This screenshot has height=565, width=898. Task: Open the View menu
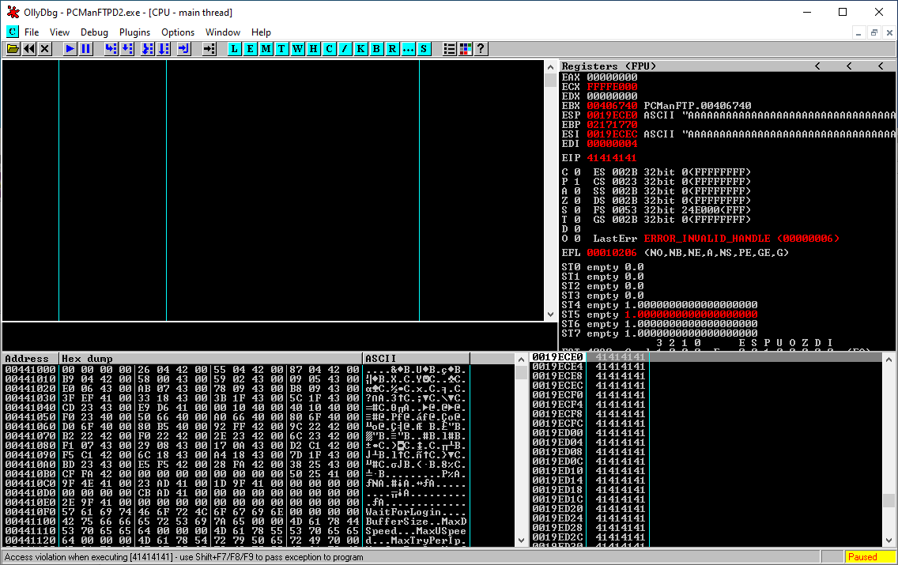(x=59, y=32)
